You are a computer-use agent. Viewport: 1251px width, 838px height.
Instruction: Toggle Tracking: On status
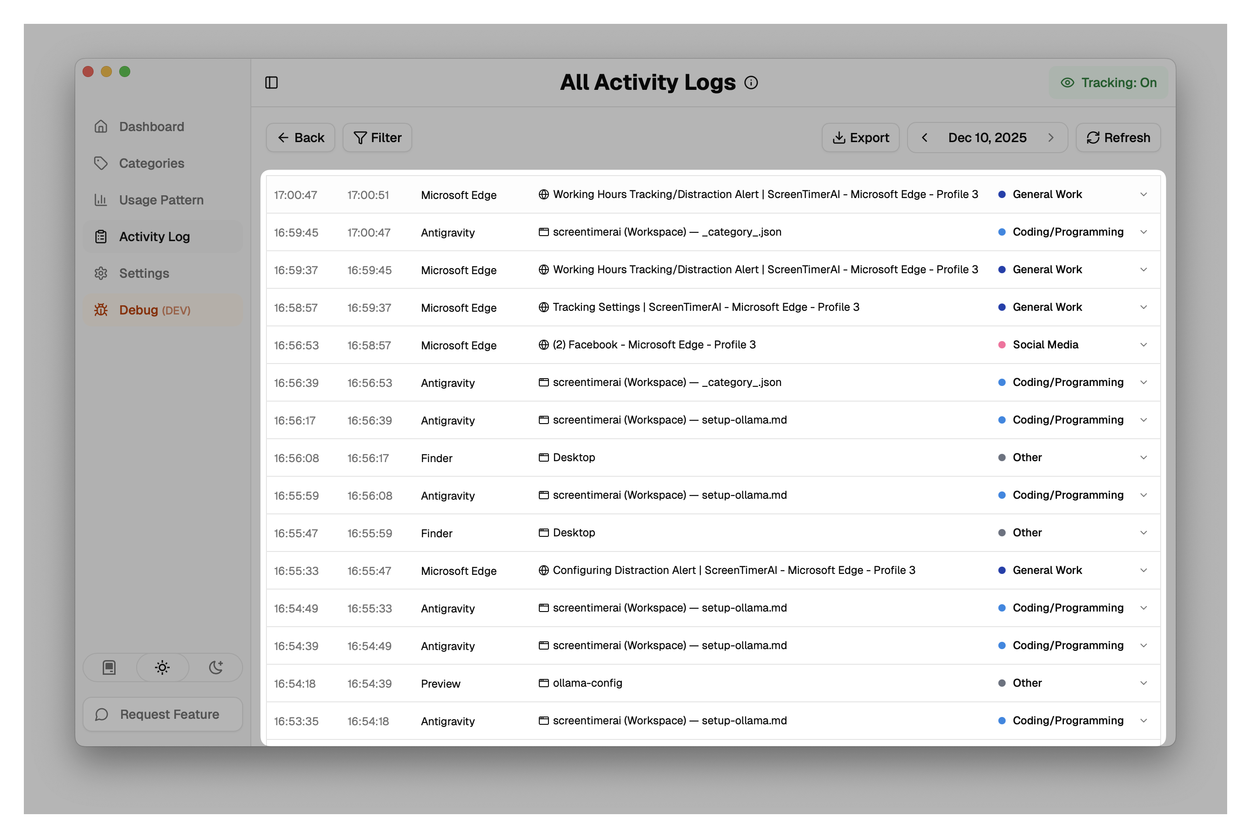coord(1108,83)
